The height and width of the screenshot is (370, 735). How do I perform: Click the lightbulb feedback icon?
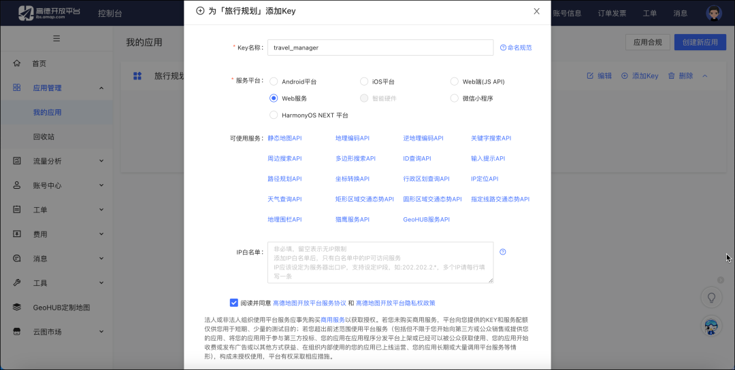click(x=712, y=297)
